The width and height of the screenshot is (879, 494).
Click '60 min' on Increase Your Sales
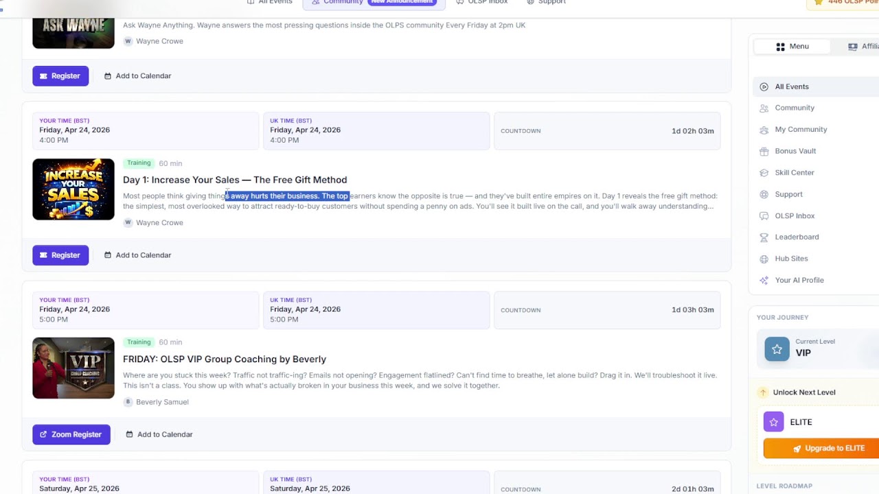170,163
